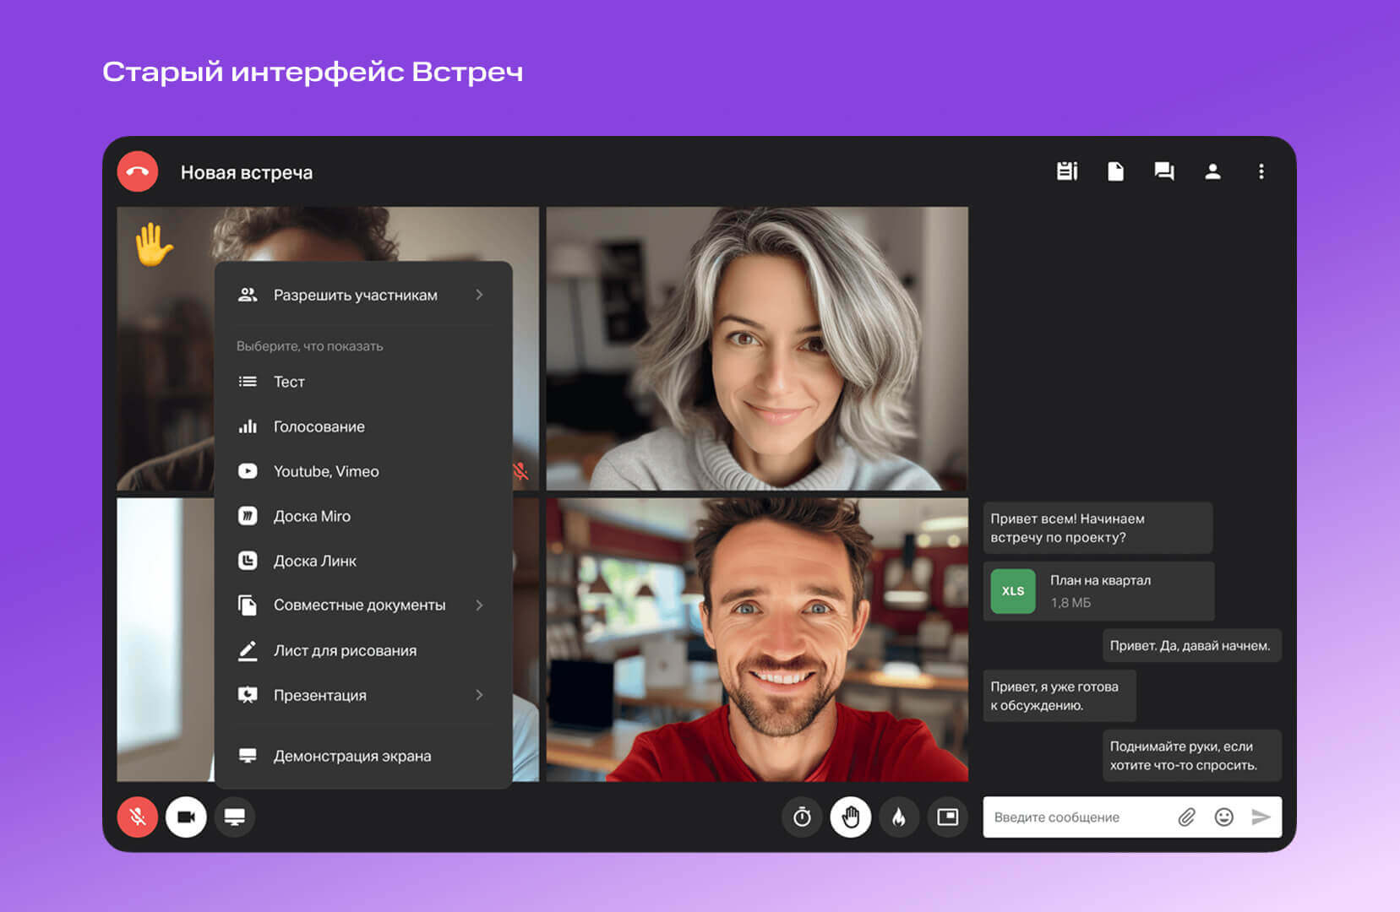Open the meeting notes icon in header

coord(1067,171)
